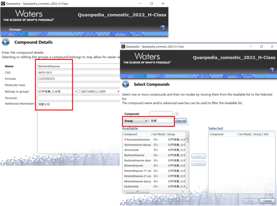Viewport: 277px width, 206px height.
Task: Click the Formula field showing C22H29ClO5
Action: pyautogui.click(x=79, y=79)
